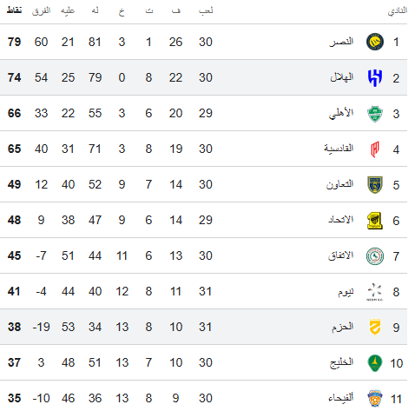Click the Al Nassr club logo
This screenshot has height=411, width=415.
point(375,42)
